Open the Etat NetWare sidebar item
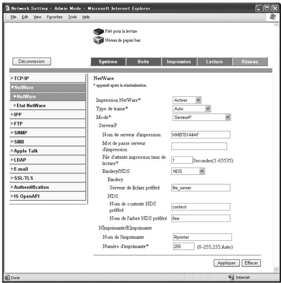281x283 pixels. coord(48,106)
